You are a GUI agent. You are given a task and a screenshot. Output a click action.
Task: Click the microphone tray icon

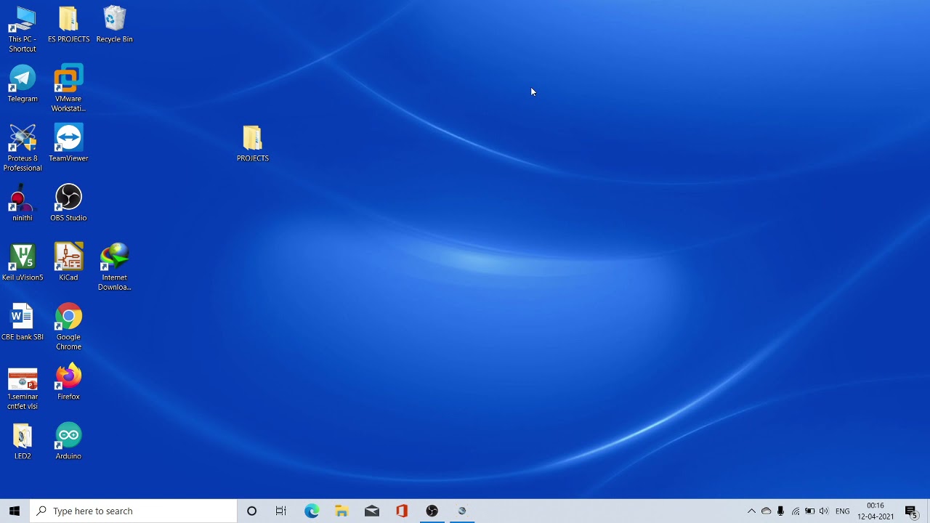(x=780, y=511)
